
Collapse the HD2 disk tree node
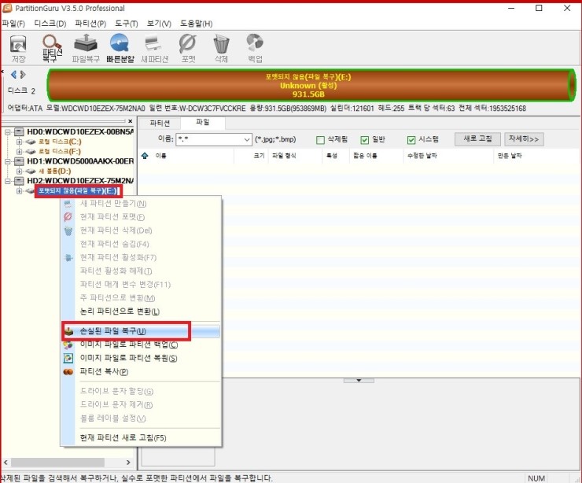7,181
